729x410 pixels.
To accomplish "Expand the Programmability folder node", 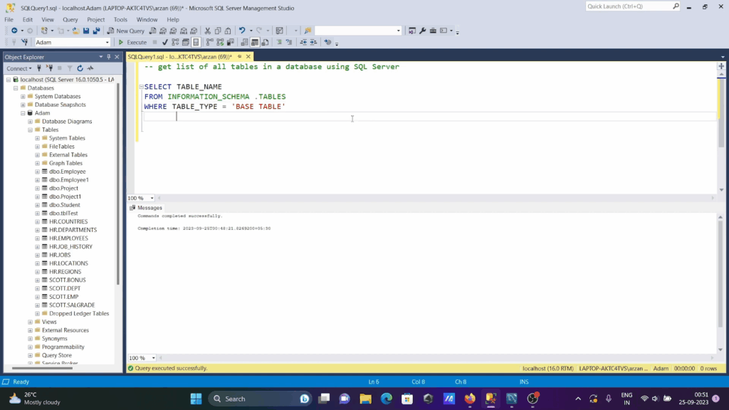I will [x=30, y=347].
